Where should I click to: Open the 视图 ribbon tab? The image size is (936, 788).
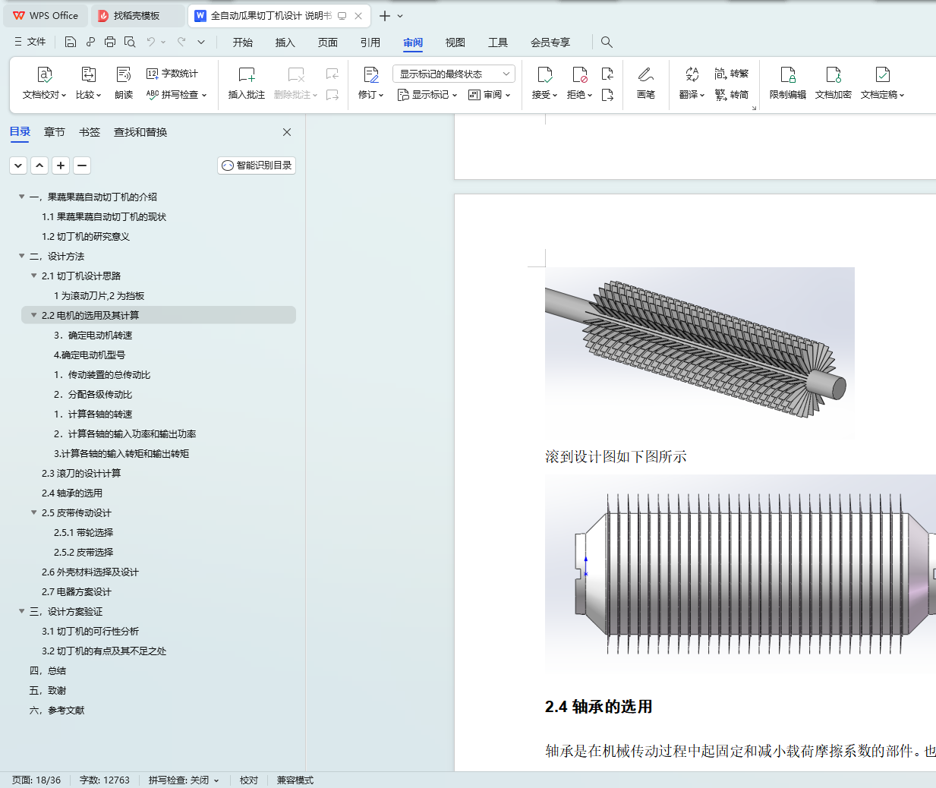pyautogui.click(x=455, y=43)
